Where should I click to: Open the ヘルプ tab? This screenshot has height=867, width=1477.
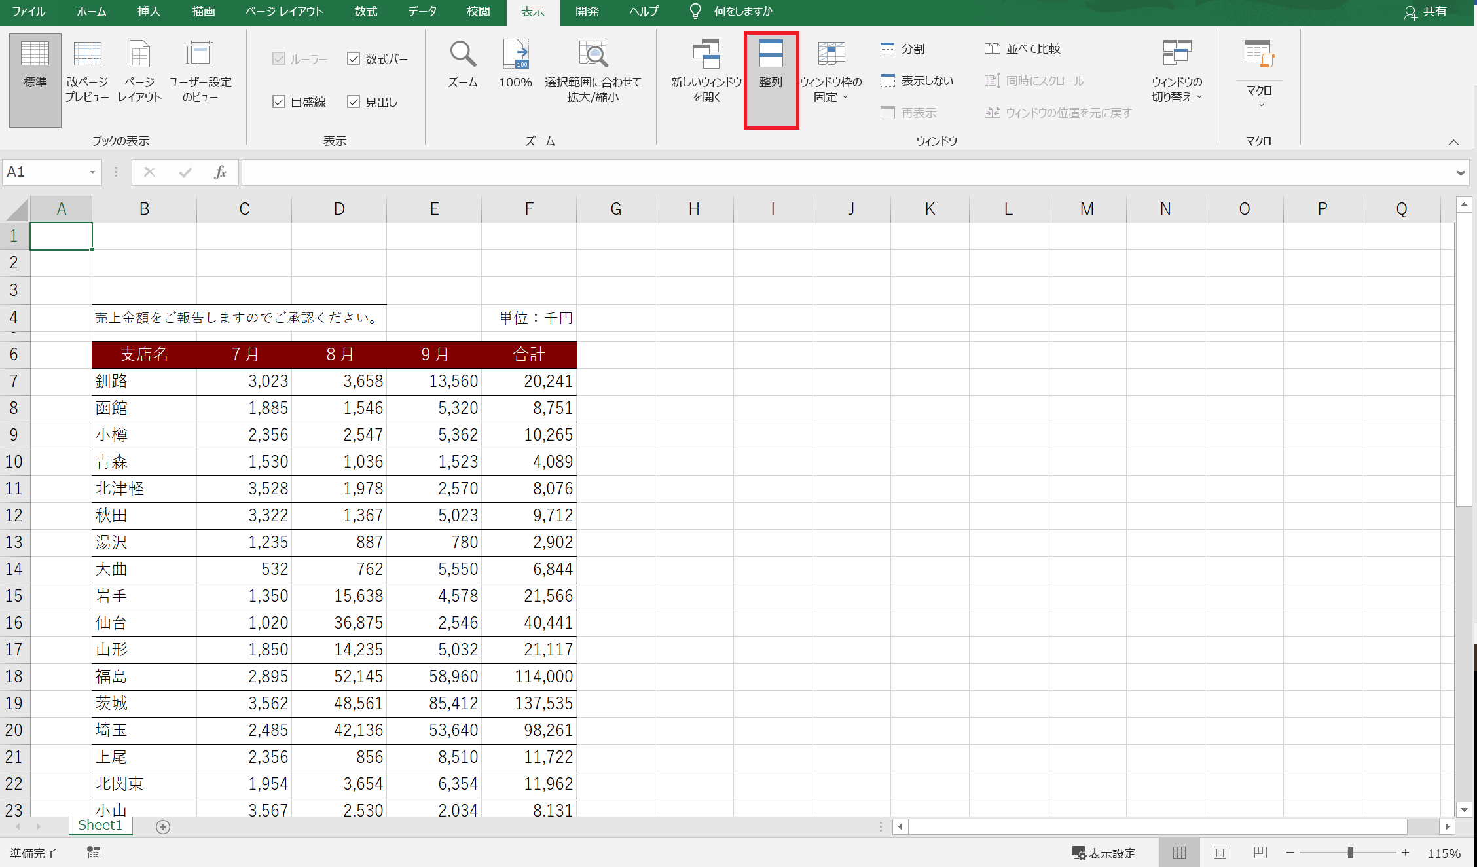644,12
